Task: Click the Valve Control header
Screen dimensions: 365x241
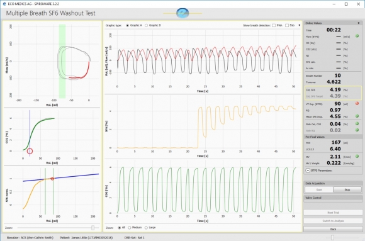Action: click(333, 198)
